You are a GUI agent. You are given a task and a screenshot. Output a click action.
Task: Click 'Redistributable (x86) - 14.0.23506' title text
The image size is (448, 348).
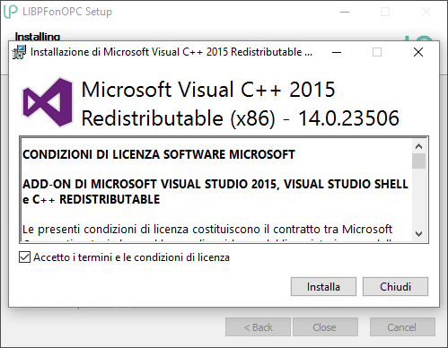[241, 118]
